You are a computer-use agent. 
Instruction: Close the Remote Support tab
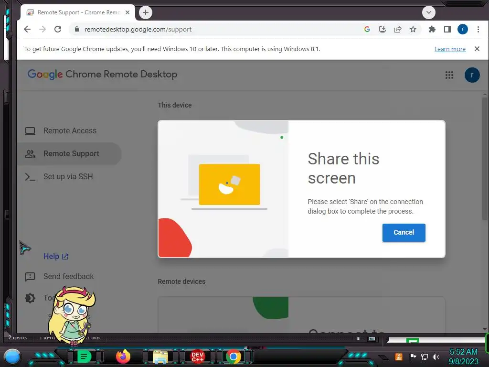[x=128, y=12]
